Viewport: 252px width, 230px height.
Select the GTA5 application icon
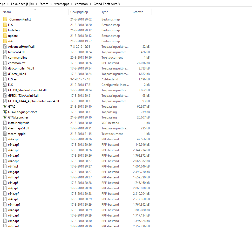click(5, 107)
